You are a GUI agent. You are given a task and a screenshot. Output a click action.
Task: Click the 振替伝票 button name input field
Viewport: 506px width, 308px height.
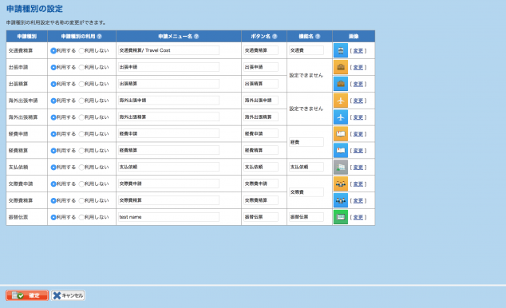point(261,217)
